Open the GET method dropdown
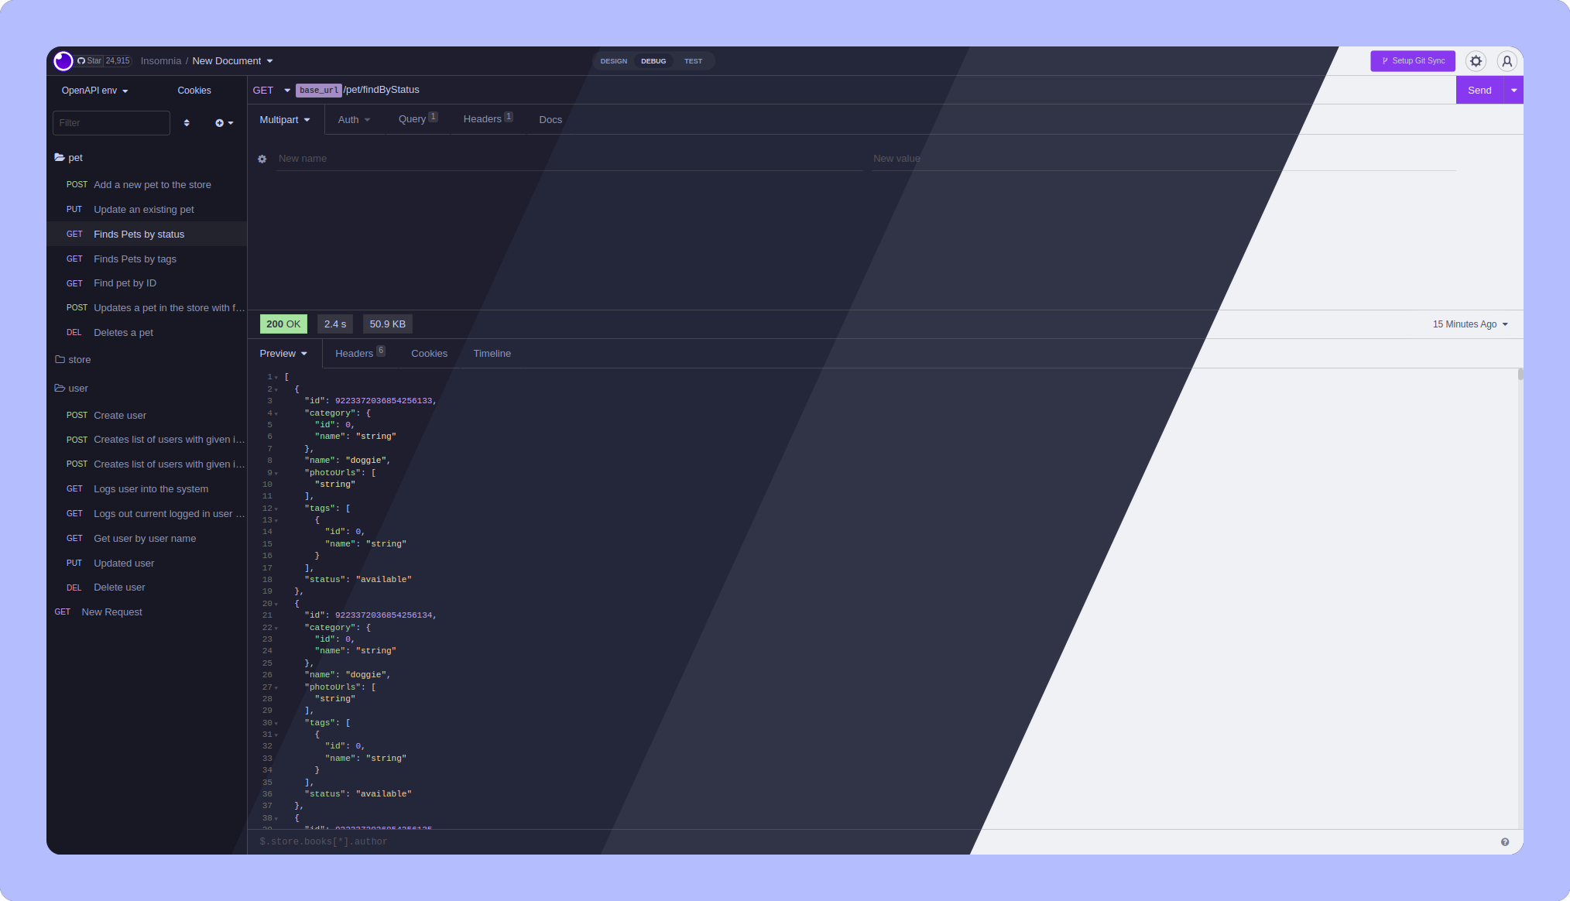 tap(271, 91)
